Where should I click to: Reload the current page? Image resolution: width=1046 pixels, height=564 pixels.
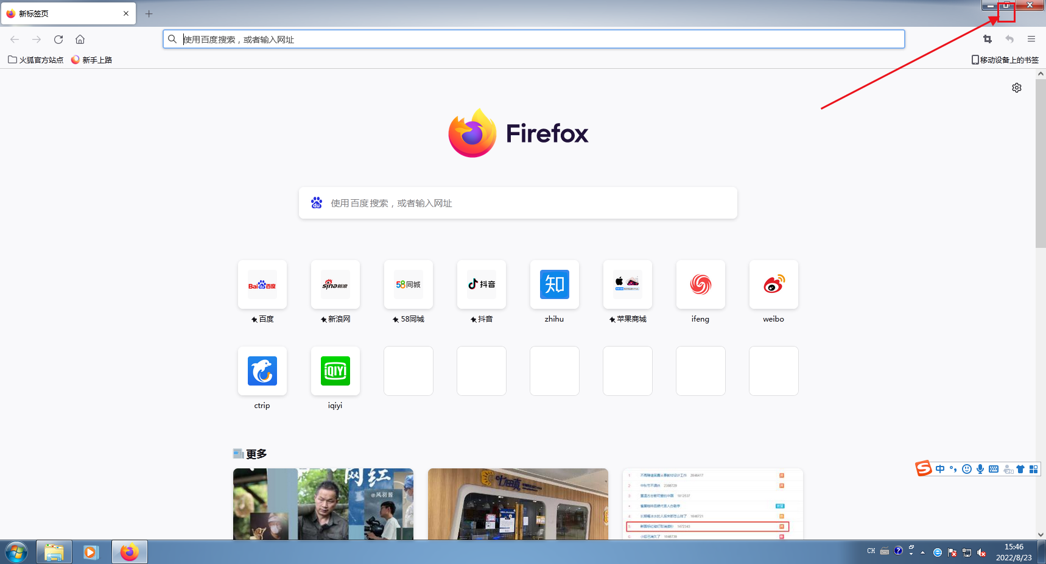pyautogui.click(x=58, y=40)
